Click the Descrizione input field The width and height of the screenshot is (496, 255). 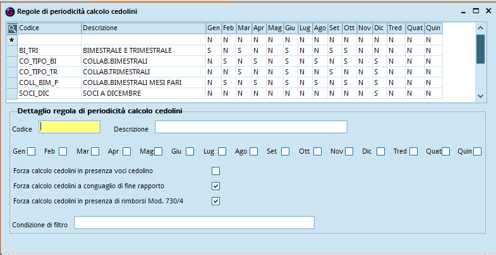coord(251,127)
